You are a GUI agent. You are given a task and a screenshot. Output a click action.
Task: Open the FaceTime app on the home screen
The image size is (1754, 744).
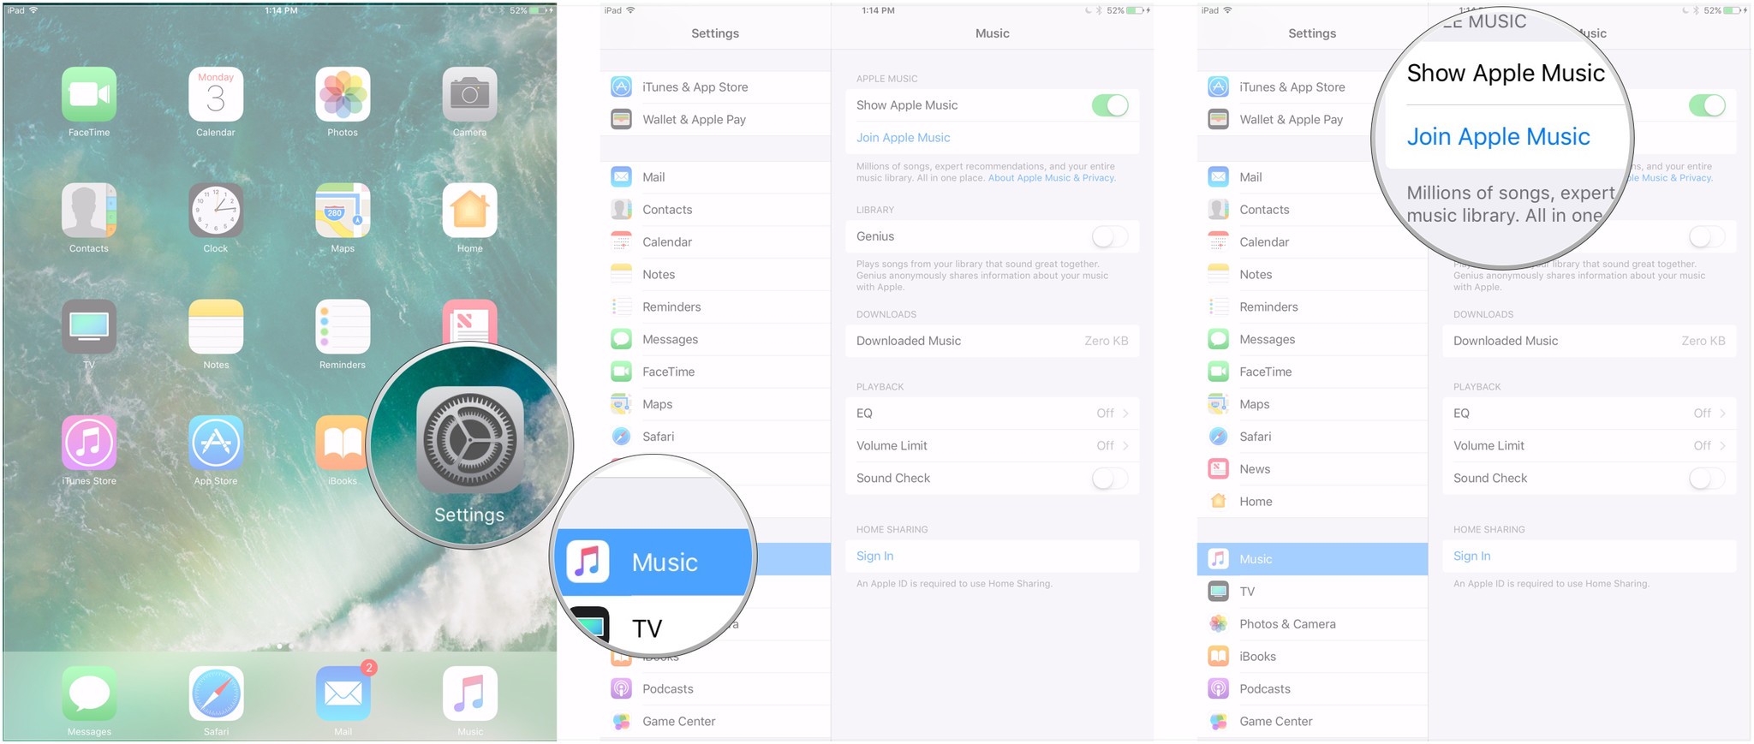[x=89, y=94]
